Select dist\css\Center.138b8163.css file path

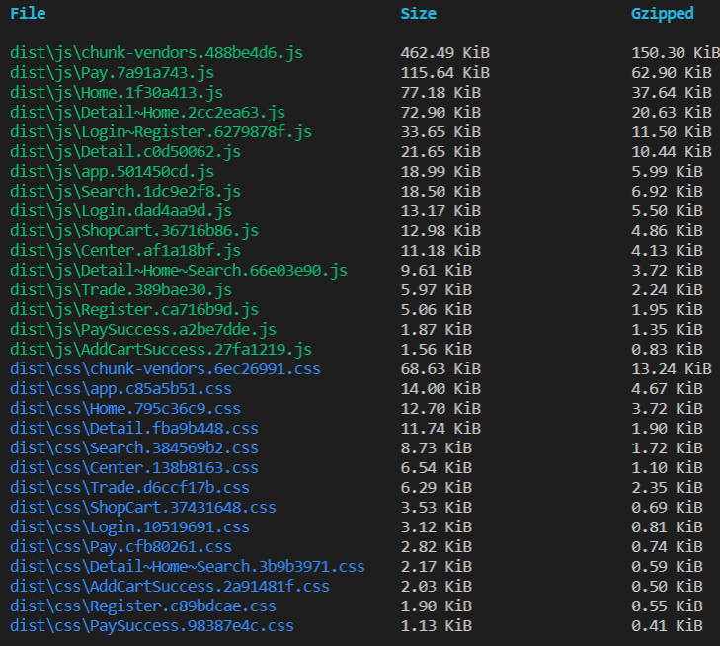(x=134, y=467)
